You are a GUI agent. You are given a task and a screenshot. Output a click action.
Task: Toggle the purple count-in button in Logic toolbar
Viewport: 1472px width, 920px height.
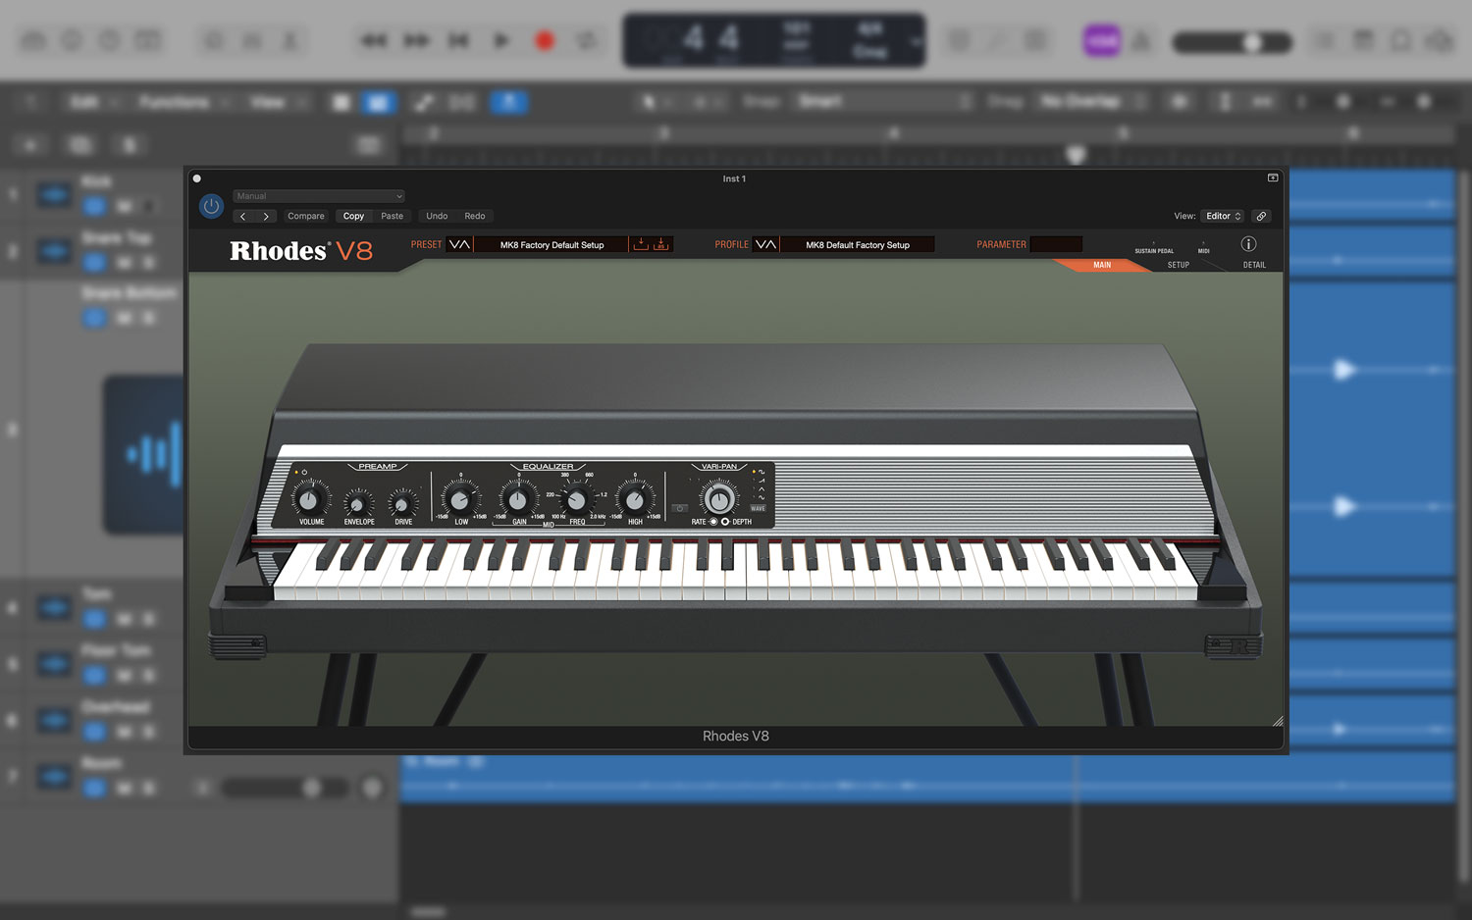pos(1101,40)
